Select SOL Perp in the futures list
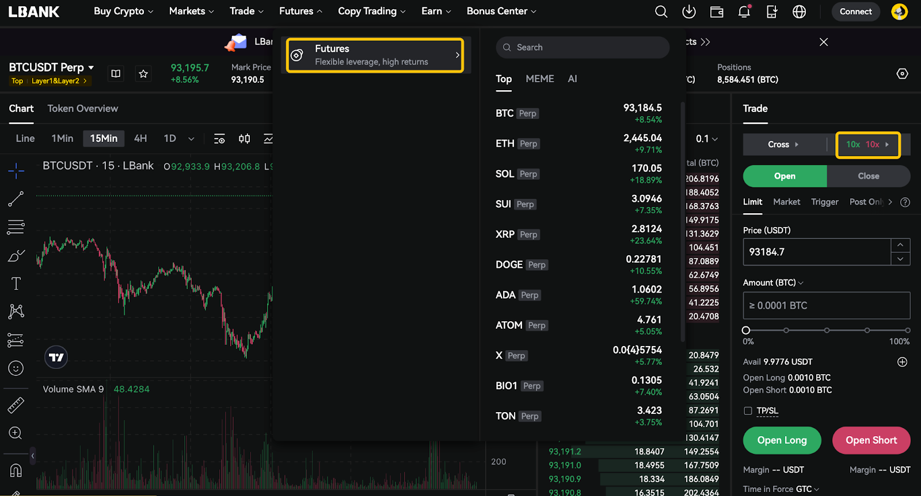921x496 pixels. coord(579,174)
